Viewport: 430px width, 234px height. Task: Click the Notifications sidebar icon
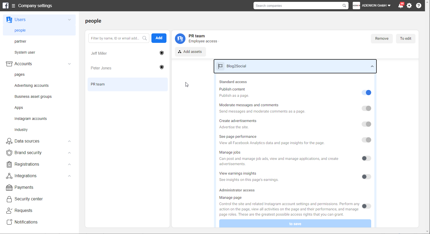tap(9, 222)
